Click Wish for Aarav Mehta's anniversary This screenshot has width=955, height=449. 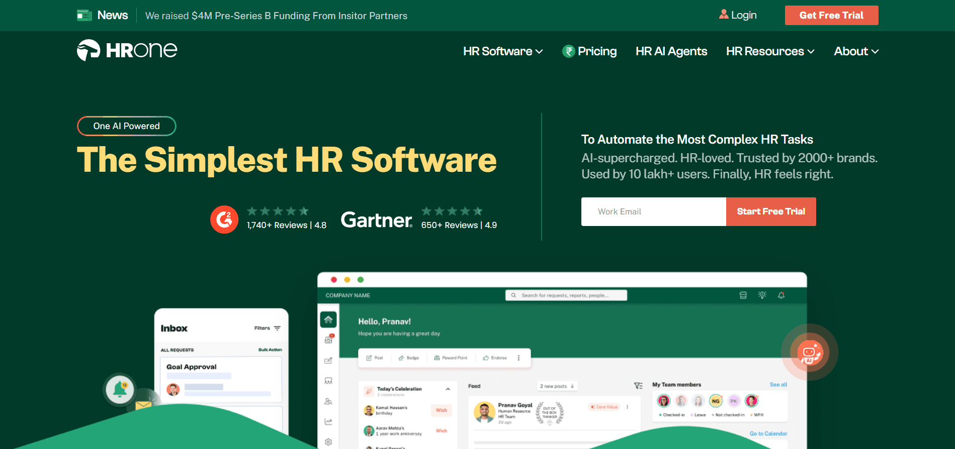(441, 431)
